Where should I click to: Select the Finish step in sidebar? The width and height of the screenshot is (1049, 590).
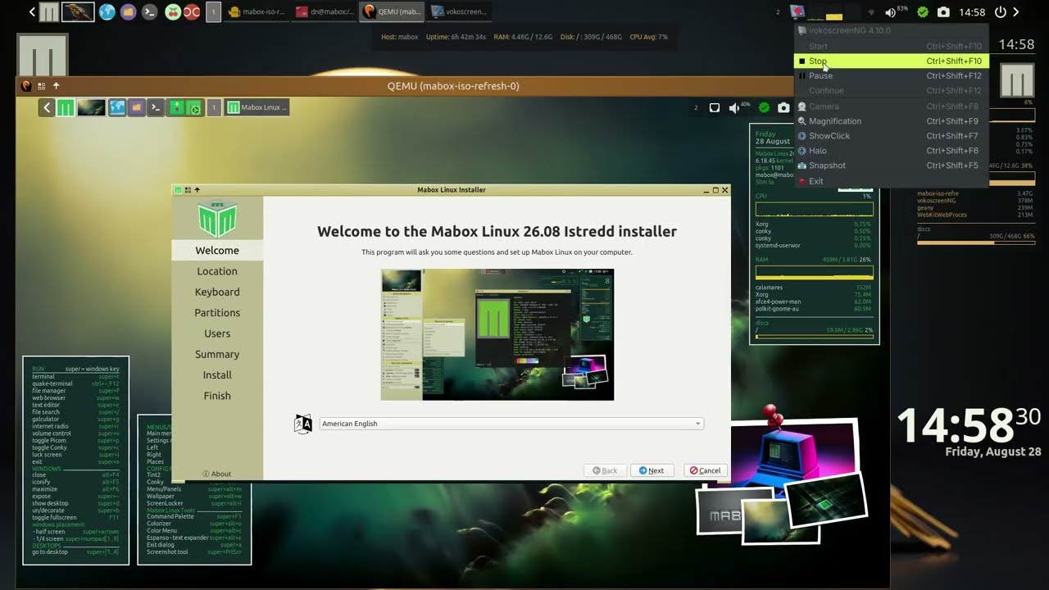pos(217,396)
